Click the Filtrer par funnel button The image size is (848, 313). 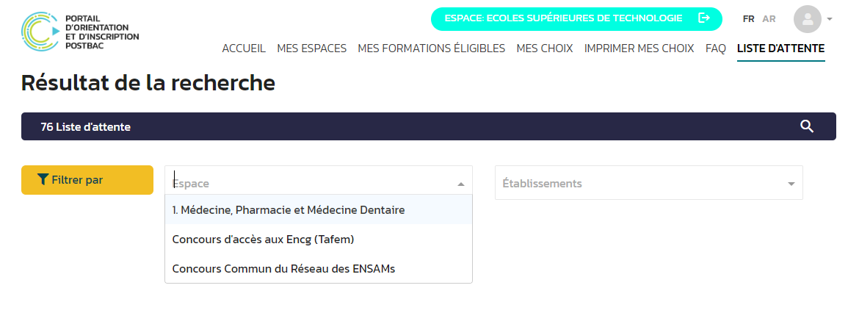coord(87,180)
